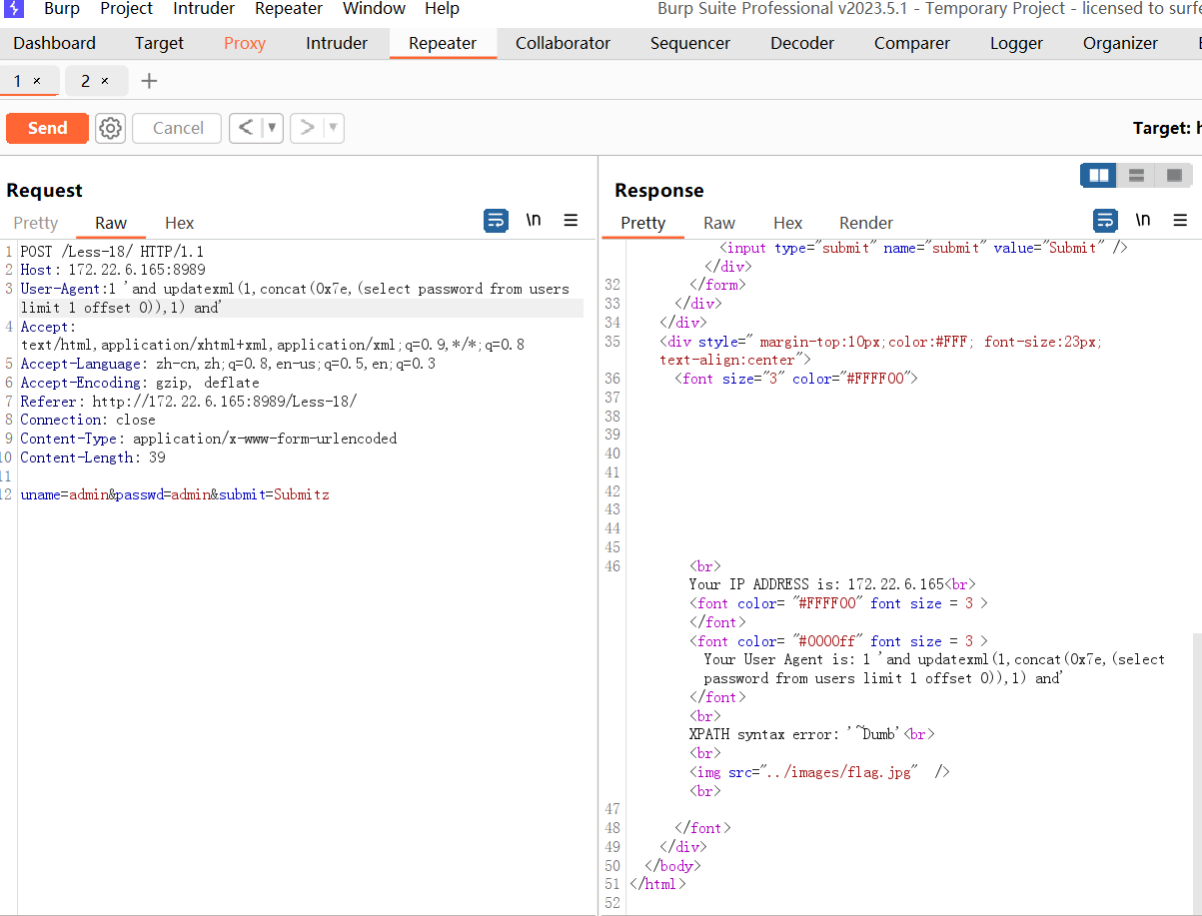The image size is (1202, 916).
Task: Switch to the Collaborator tab
Action: (x=563, y=43)
